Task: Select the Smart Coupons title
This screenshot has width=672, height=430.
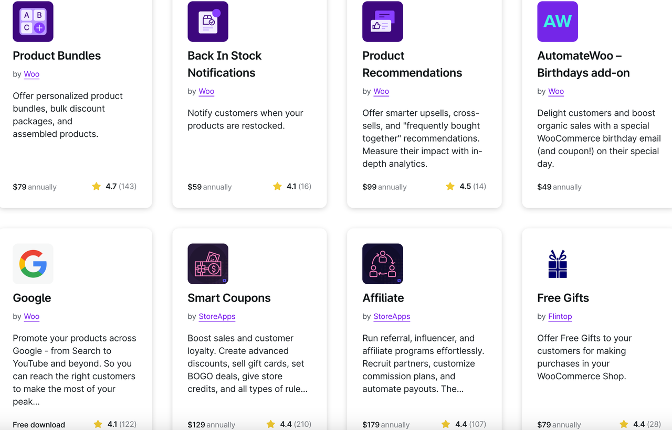Action: pos(229,298)
